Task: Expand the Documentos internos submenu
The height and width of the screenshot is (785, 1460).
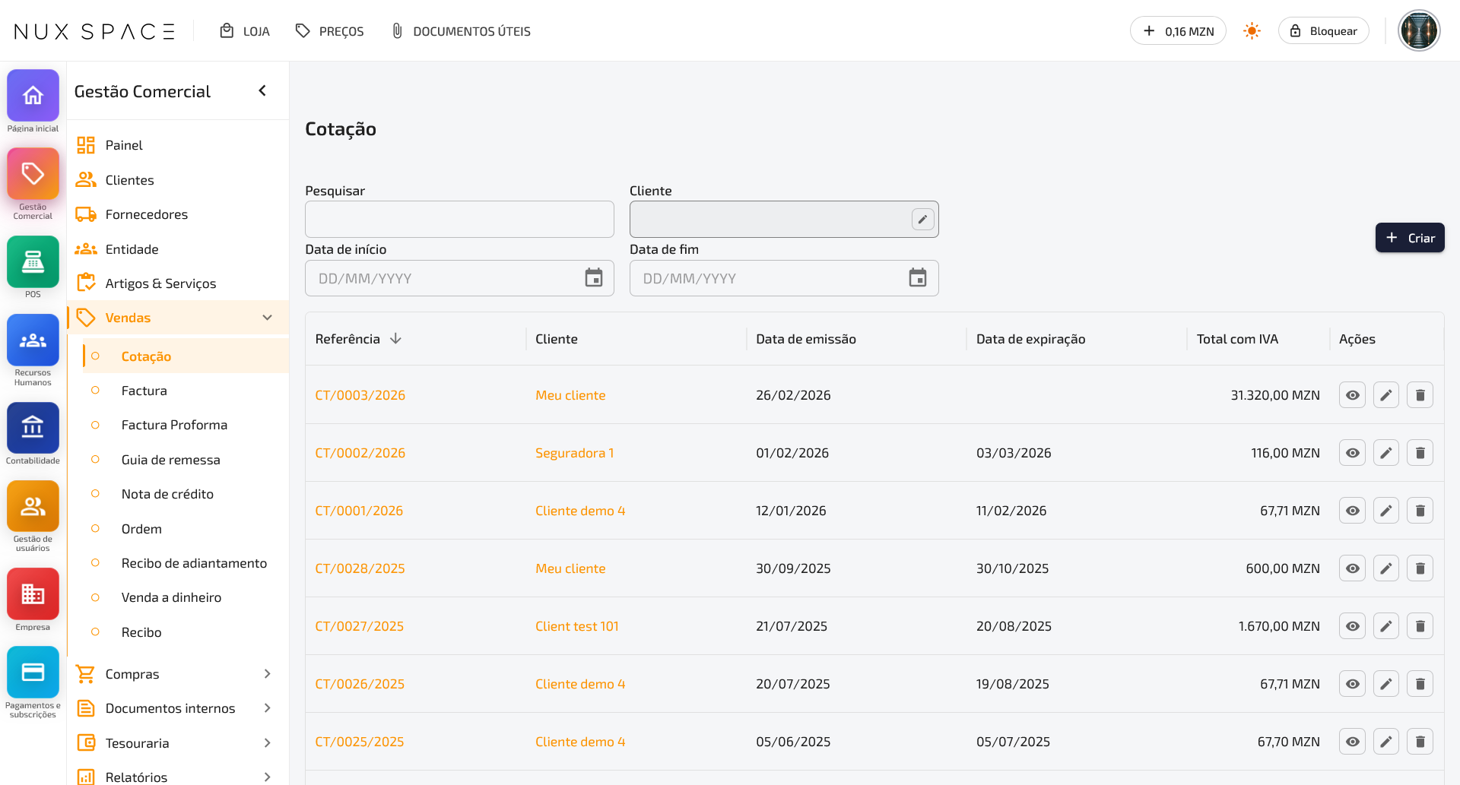Action: 267,708
